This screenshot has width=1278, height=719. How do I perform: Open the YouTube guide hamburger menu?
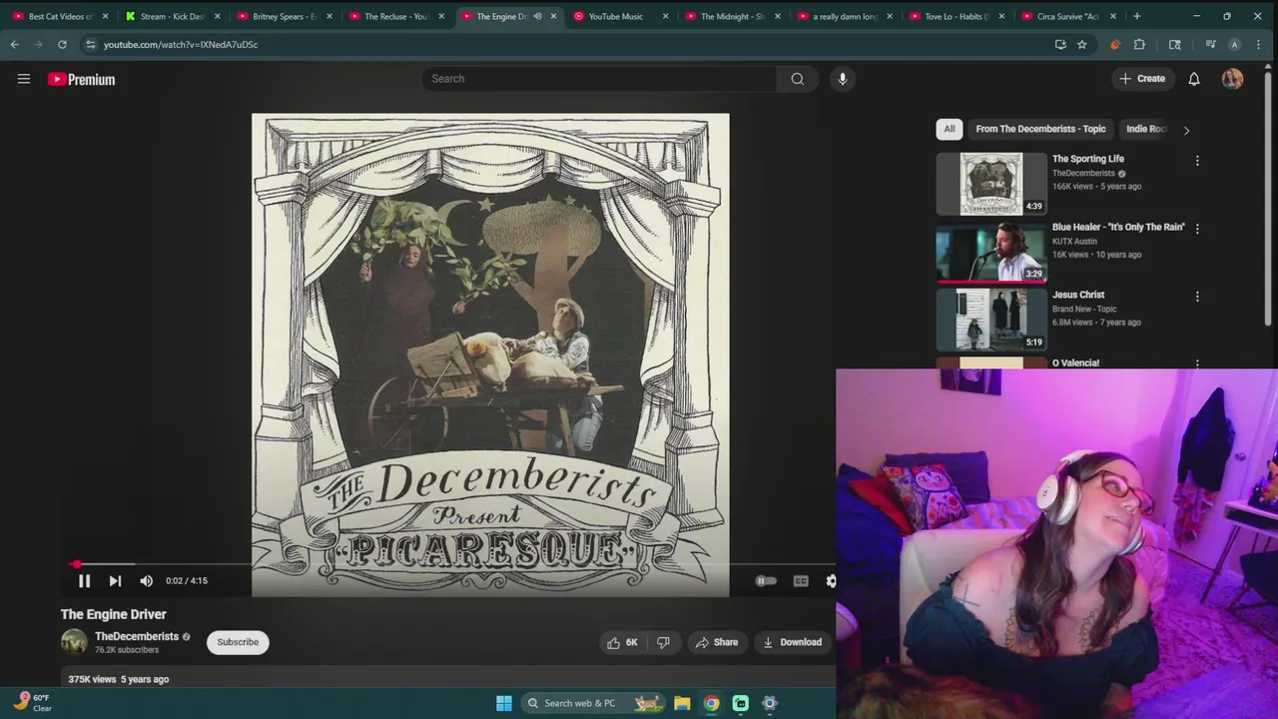pos(24,79)
